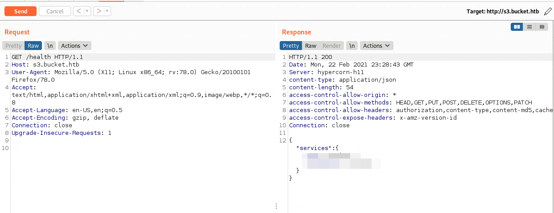Viewport: 554px width, 213px height.
Task: Click the Accept-Encoding: gzip, deflate line
Action: click(x=65, y=118)
